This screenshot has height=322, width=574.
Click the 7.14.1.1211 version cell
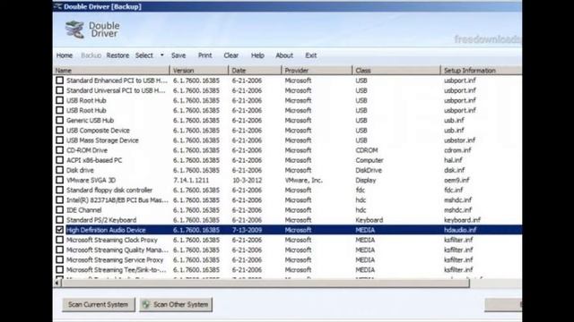coord(191,180)
